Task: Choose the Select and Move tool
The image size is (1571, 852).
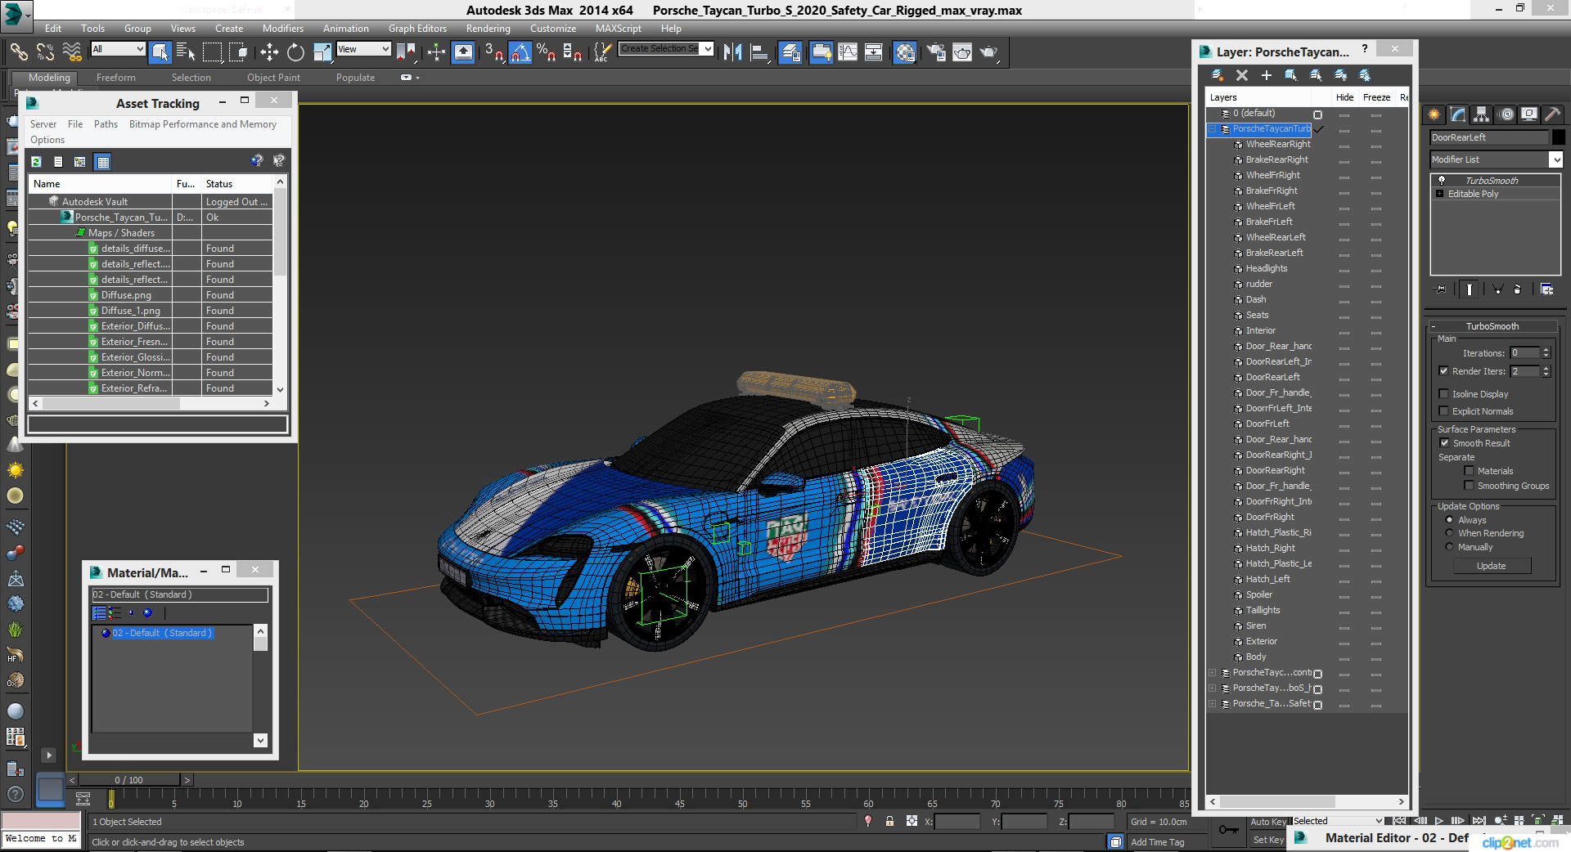Action: tap(269, 52)
